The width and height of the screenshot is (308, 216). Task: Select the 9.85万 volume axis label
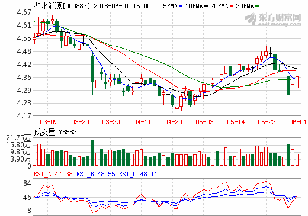(x=21, y=152)
